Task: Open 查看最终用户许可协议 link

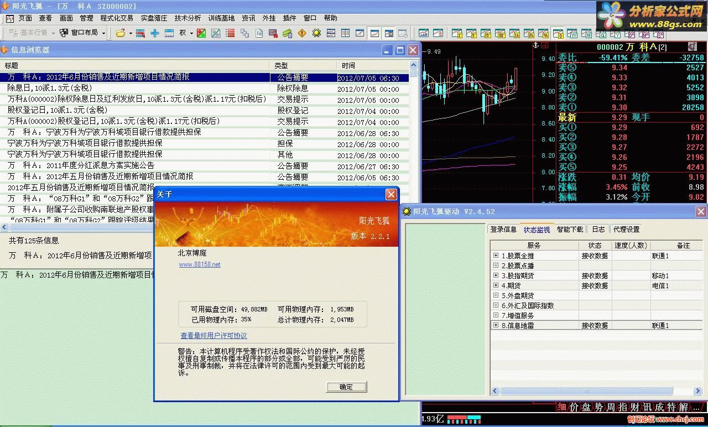Action: 214,336
